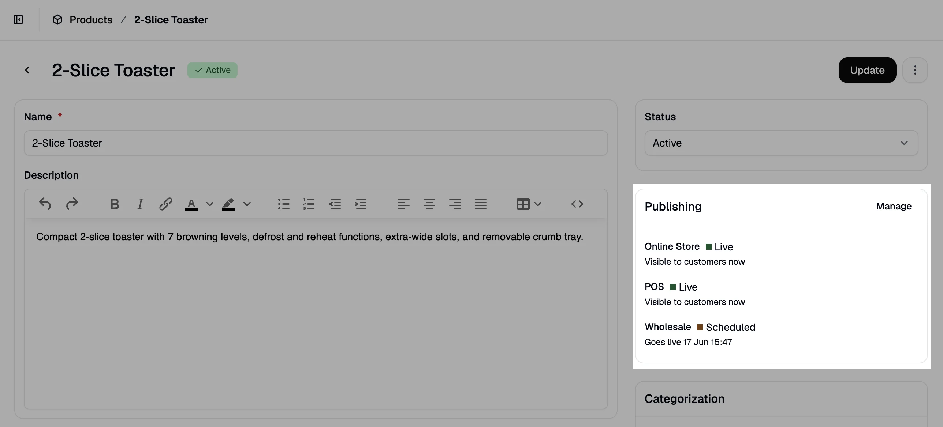The height and width of the screenshot is (427, 943).
Task: Insert a numbered list
Action: point(309,204)
